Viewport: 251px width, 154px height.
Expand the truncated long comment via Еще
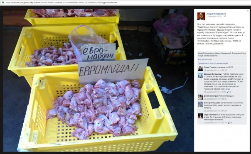pyautogui.click(x=228, y=89)
